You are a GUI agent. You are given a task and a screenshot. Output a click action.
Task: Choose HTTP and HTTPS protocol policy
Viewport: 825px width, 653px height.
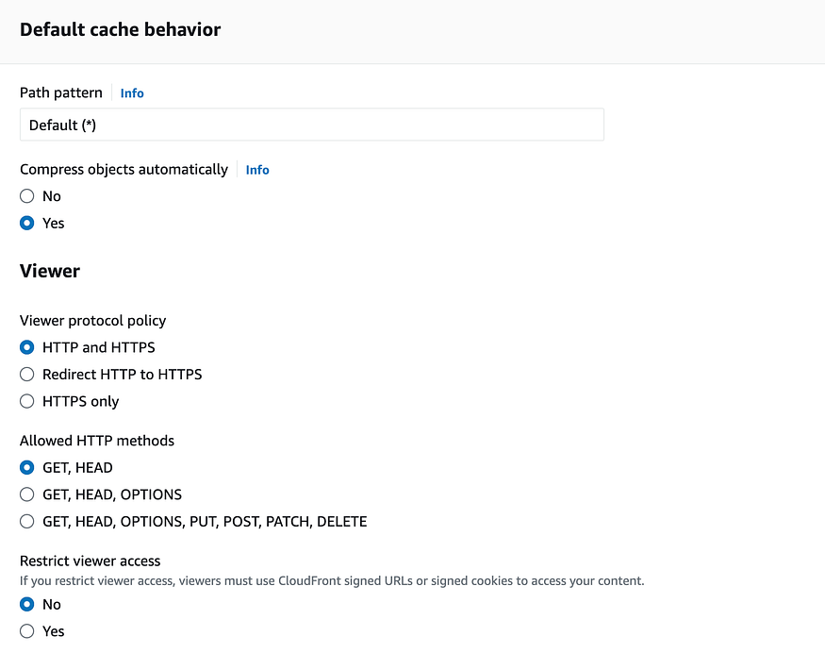pos(27,347)
